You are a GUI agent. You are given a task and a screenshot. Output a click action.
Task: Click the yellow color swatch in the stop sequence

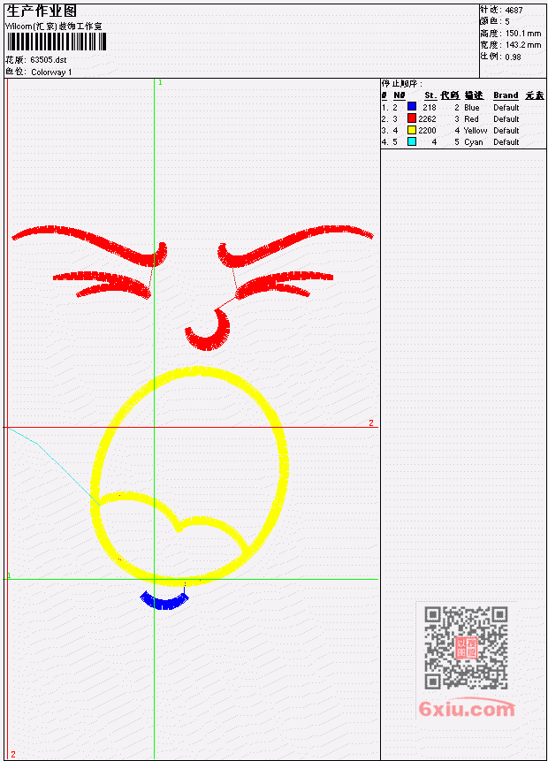412,130
